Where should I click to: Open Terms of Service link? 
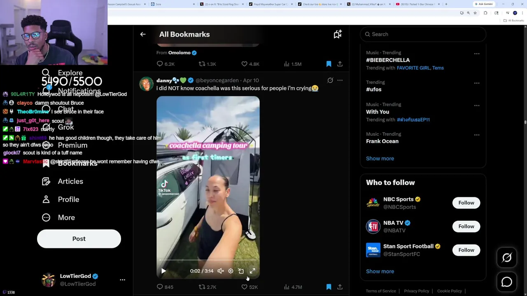click(381, 291)
